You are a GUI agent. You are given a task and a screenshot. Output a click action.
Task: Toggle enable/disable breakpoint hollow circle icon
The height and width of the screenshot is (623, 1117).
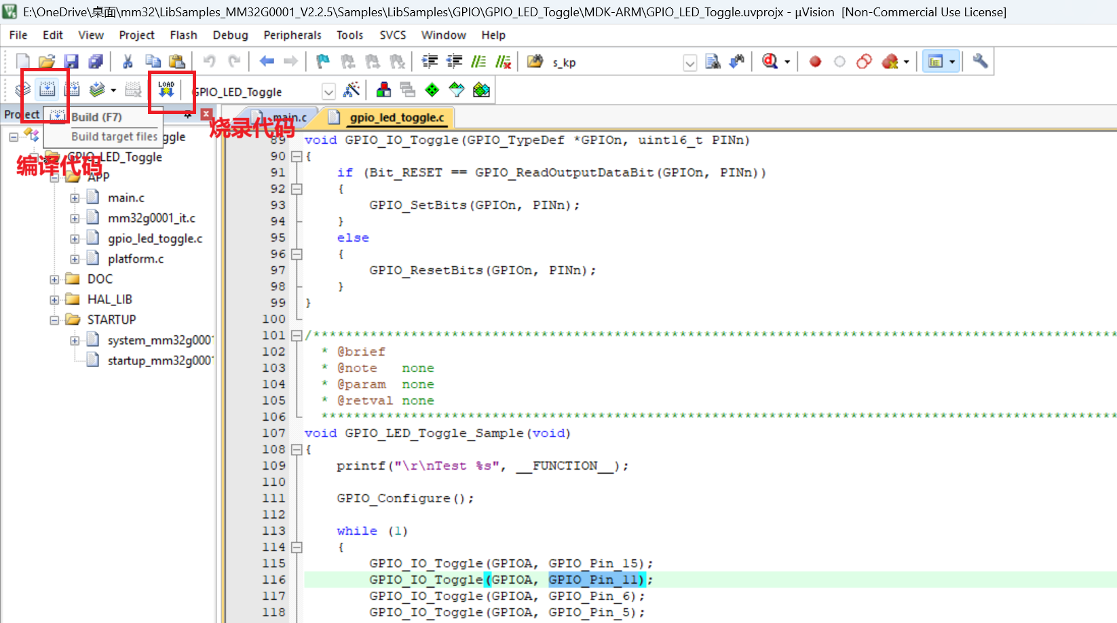click(839, 62)
